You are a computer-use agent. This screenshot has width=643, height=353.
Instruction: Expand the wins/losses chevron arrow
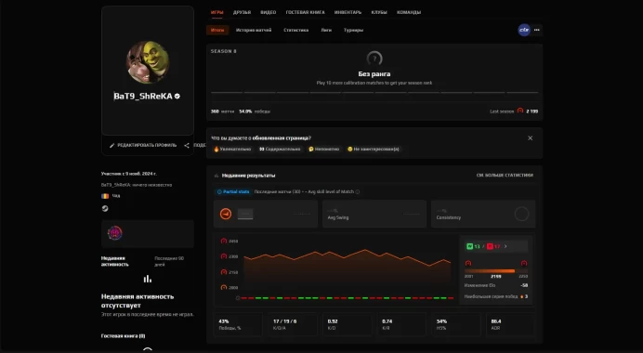(x=505, y=246)
